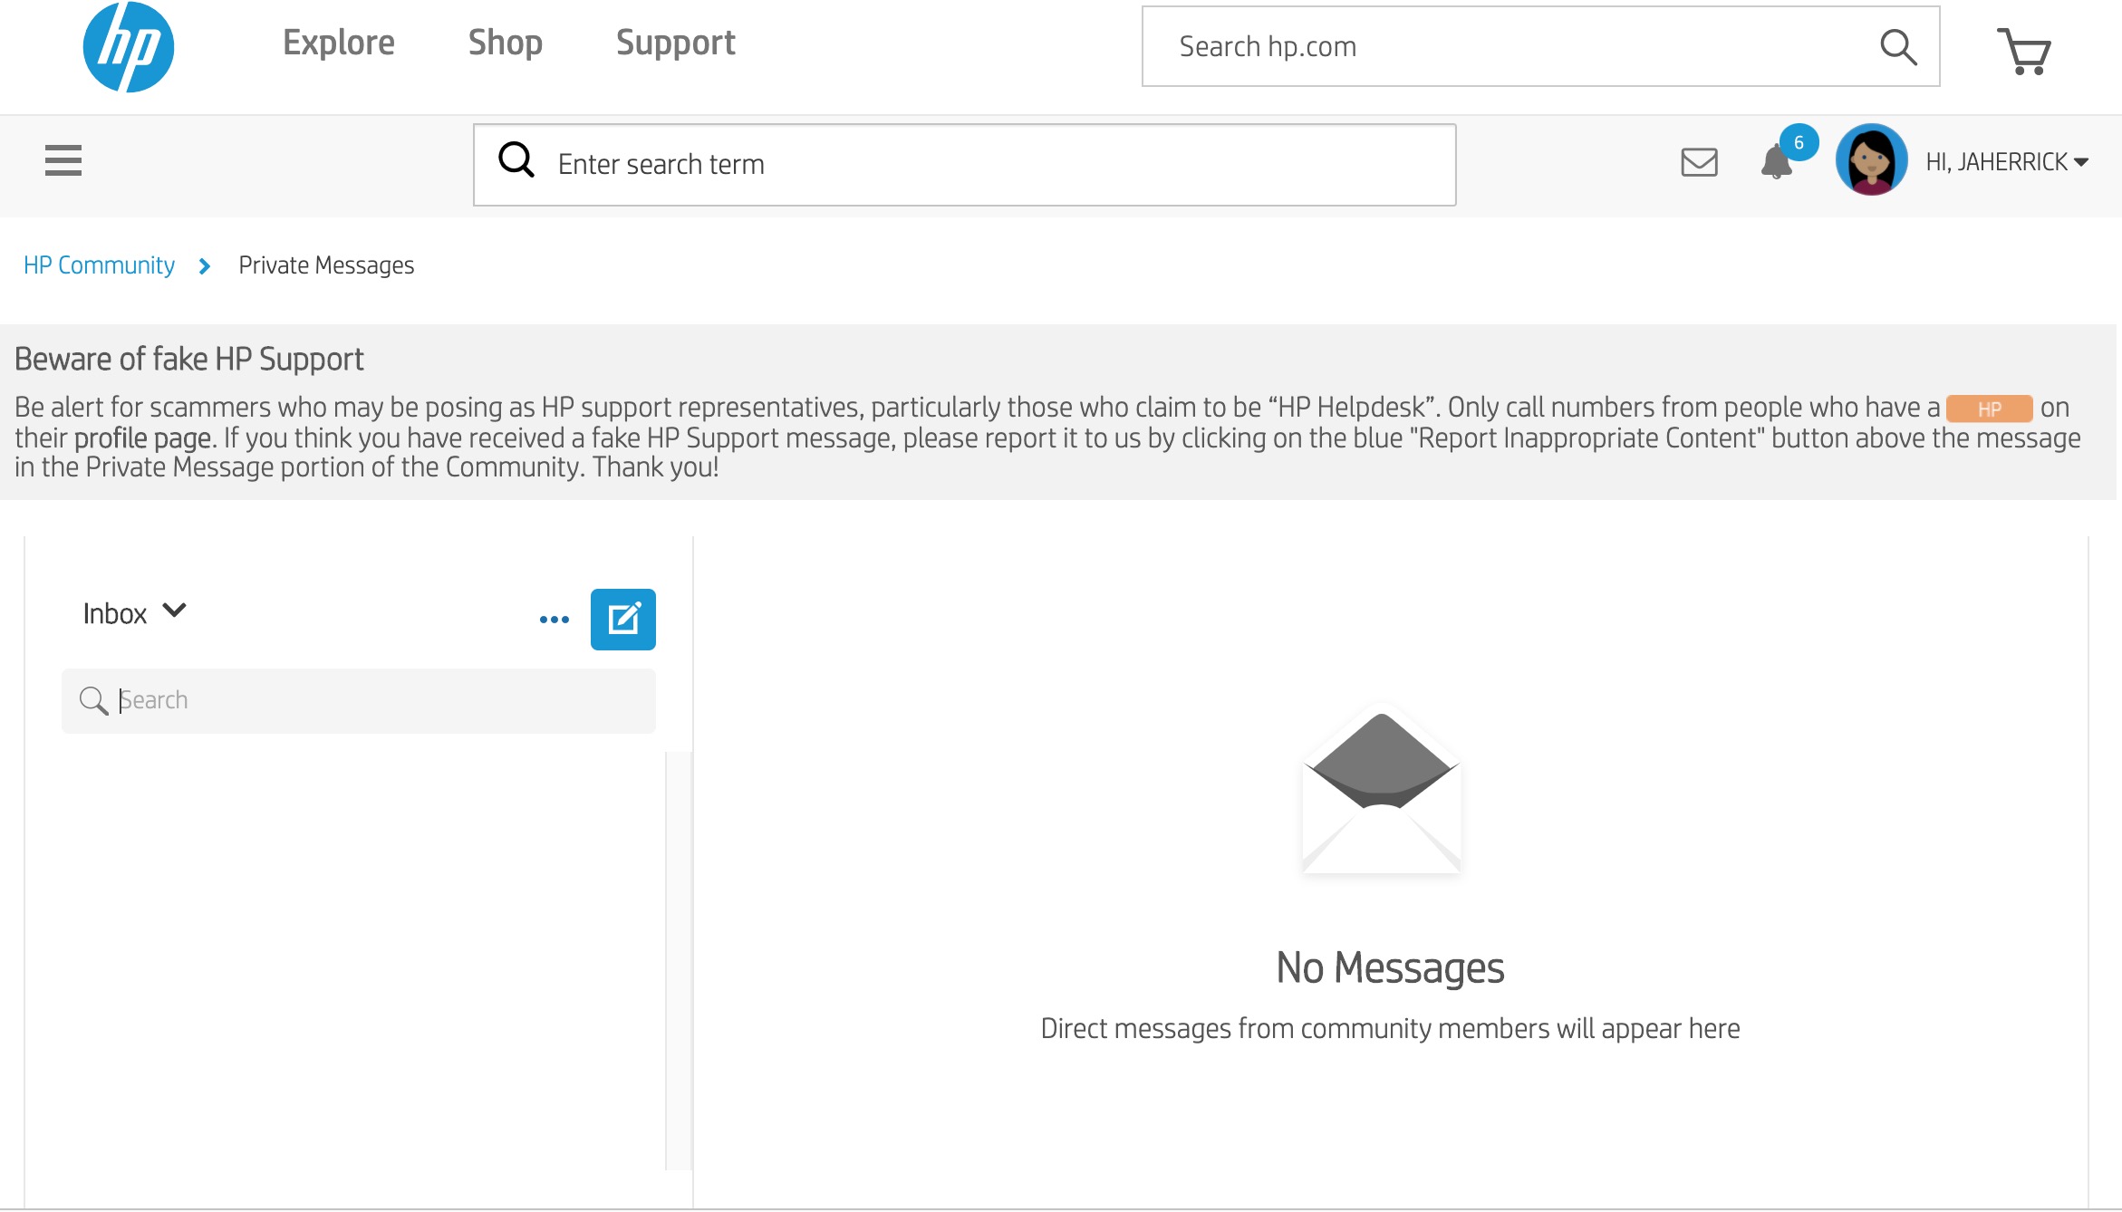Image resolution: width=2122 pixels, height=1212 pixels.
Task: Open the shopping cart
Action: (2024, 51)
